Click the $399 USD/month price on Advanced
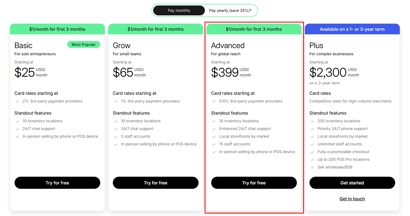Screen dimensions: 410x216 (x=225, y=72)
